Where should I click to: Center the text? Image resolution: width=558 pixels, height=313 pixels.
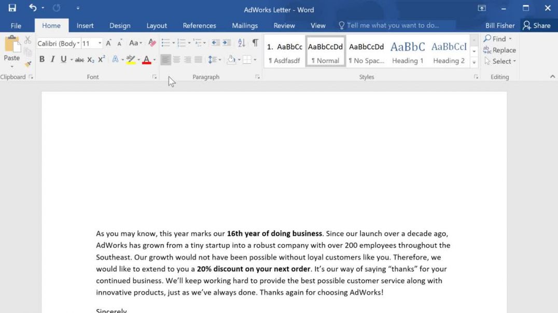tap(176, 60)
